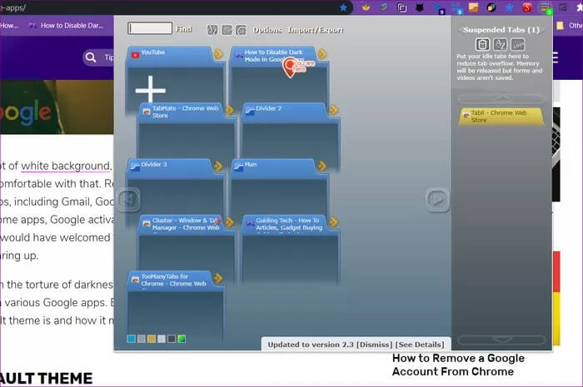The image size is (583, 387).
Task: Open white background link in article
Action: coord(66,166)
